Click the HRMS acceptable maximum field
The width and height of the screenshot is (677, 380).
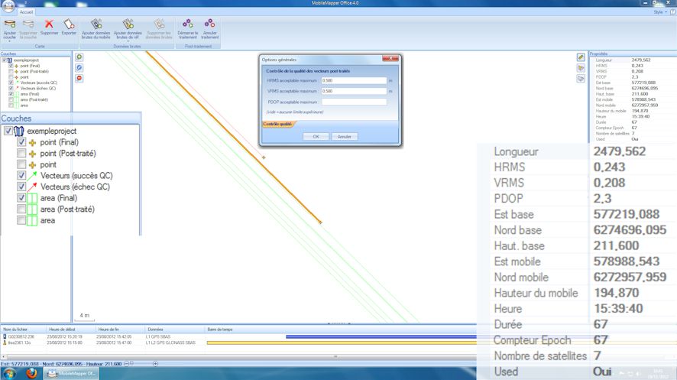pos(354,80)
